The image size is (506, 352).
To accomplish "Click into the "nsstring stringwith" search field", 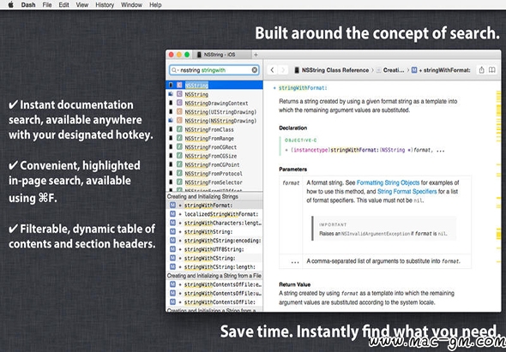I will [x=214, y=70].
